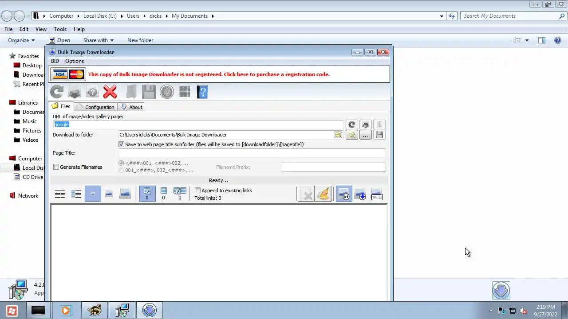Select the medium thumbnail size icon
568x319 pixels.
pyautogui.click(x=109, y=194)
